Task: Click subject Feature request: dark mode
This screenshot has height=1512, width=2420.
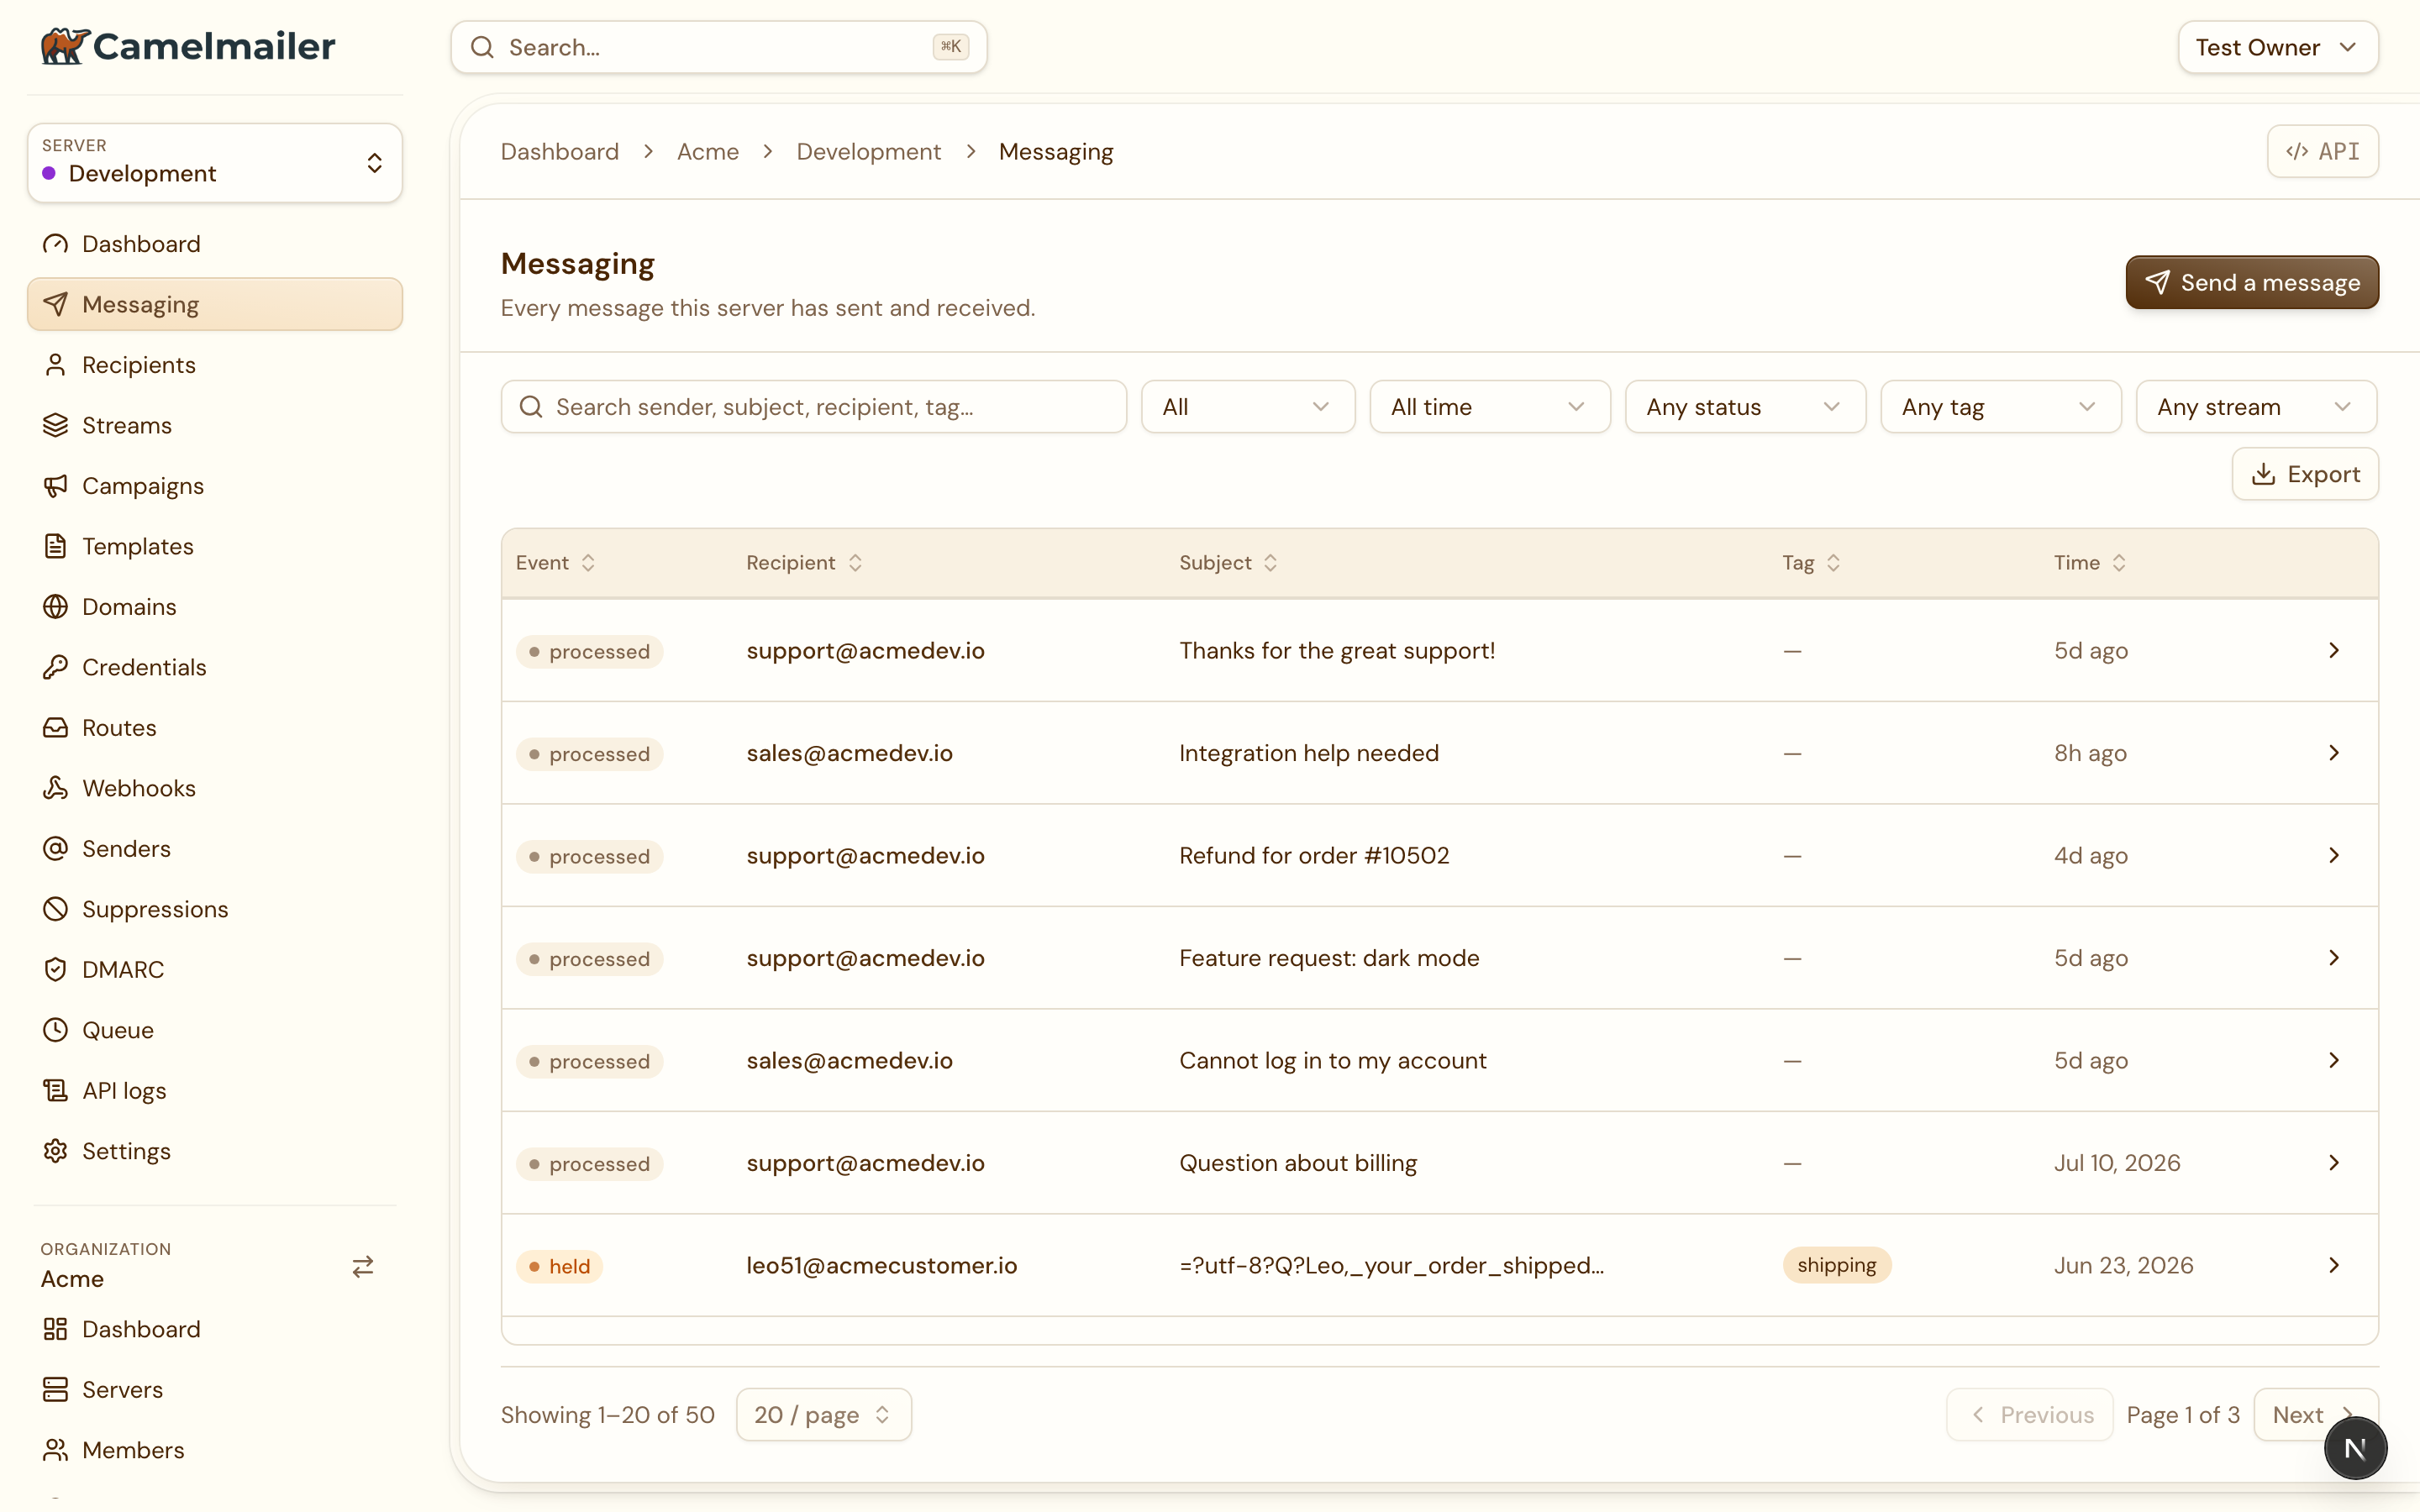Action: coord(1329,958)
